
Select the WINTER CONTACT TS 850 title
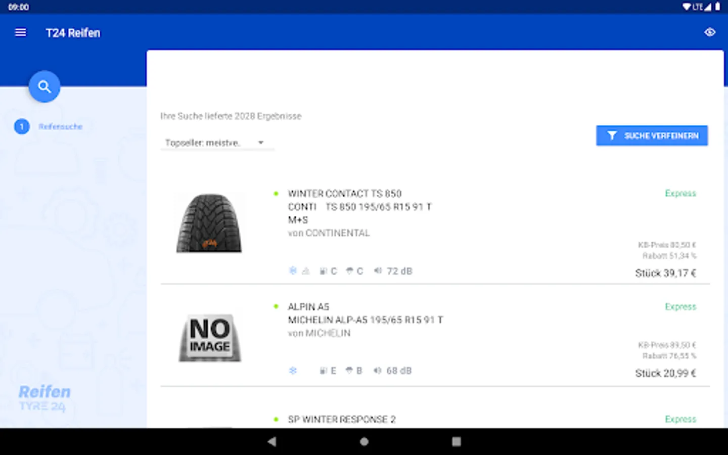tap(345, 194)
